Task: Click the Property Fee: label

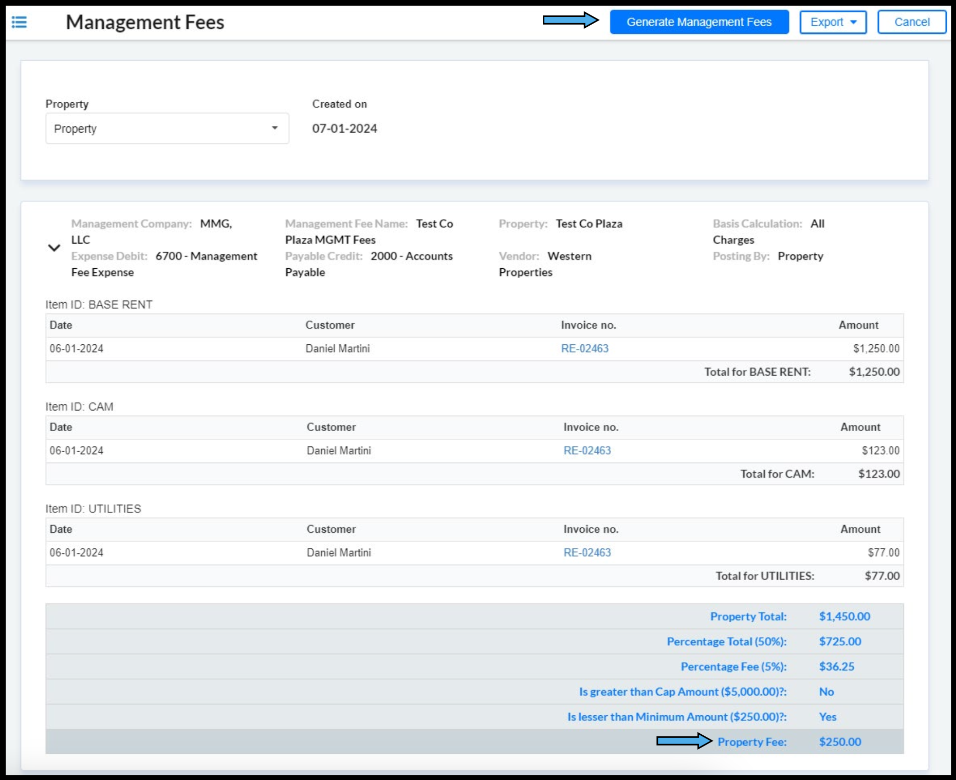Action: 752,741
